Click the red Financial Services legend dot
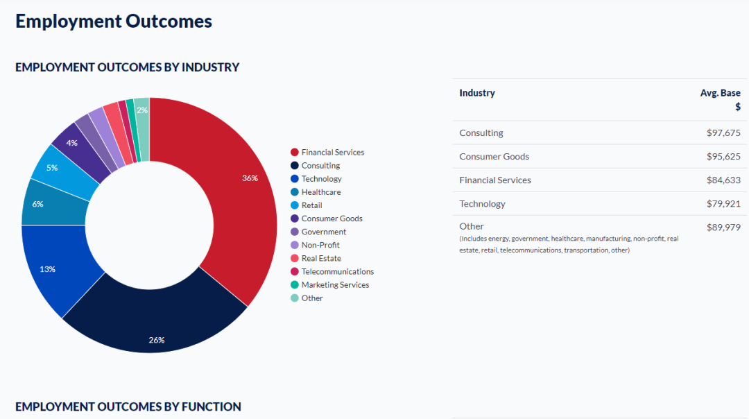This screenshot has width=749, height=419. coord(294,153)
